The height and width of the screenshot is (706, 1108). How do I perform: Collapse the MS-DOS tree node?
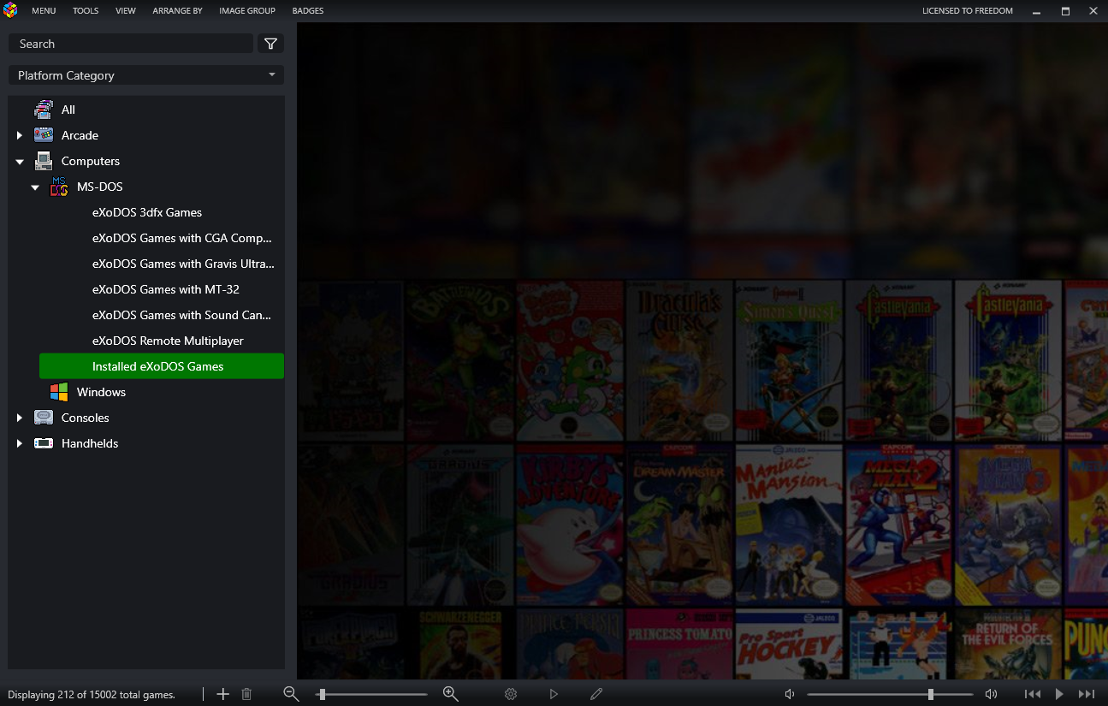[35, 187]
